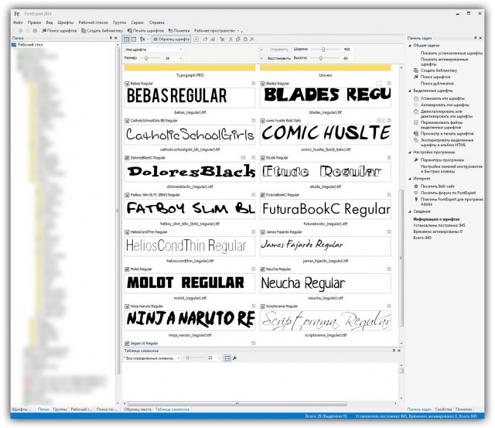Screen dimensions: 495x428
Task: Switch to the Образец текста tab
Action: click(138, 409)
